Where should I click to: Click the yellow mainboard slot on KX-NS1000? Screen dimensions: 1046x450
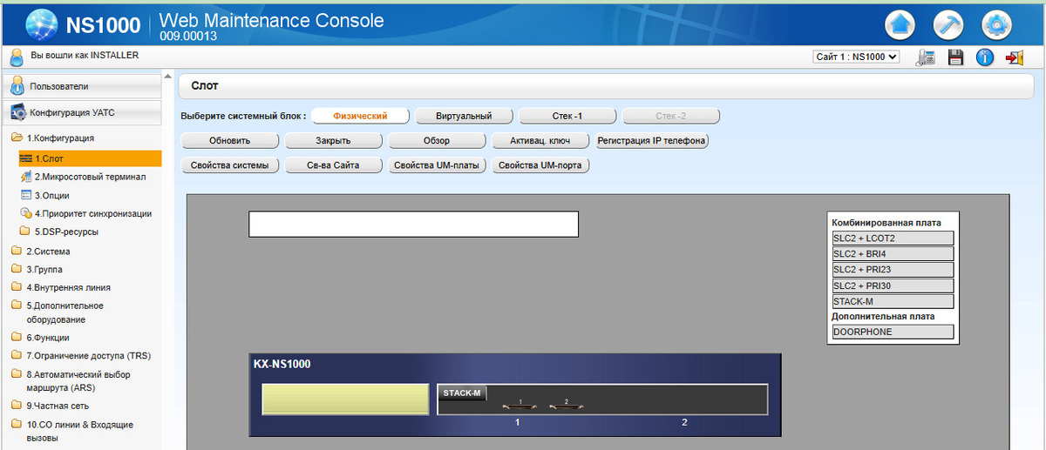click(x=346, y=400)
